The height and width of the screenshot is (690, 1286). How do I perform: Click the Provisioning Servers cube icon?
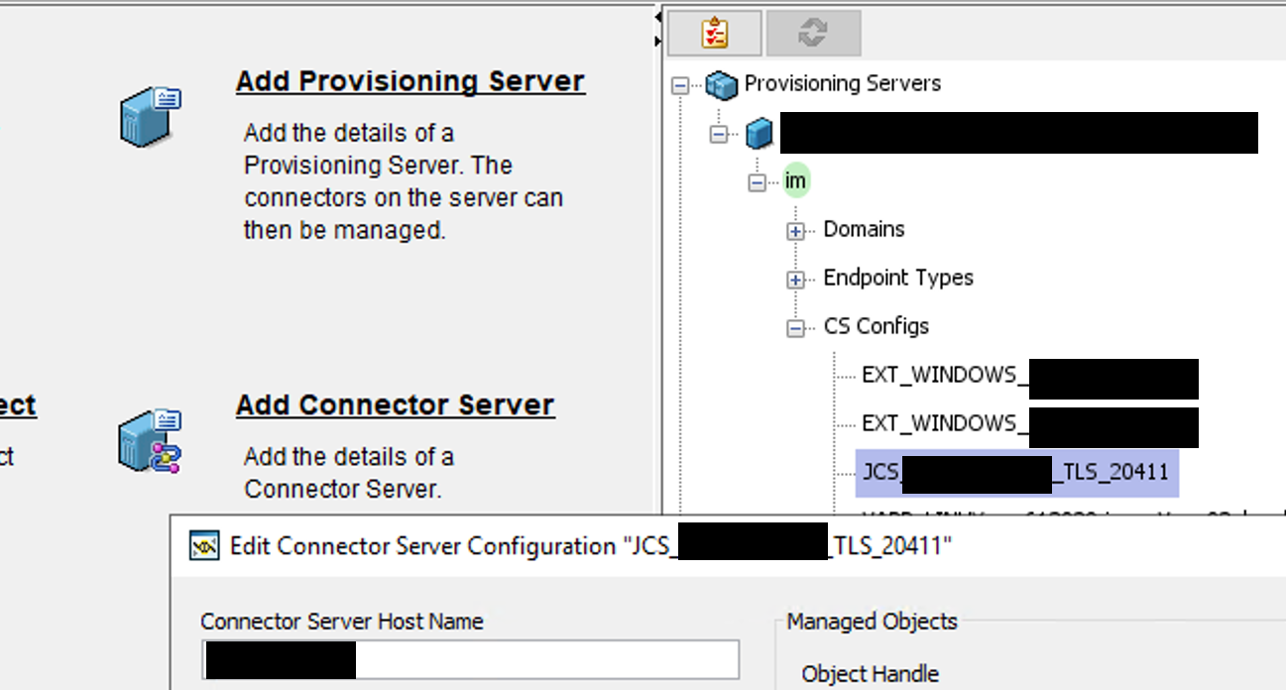pyautogui.click(x=721, y=84)
